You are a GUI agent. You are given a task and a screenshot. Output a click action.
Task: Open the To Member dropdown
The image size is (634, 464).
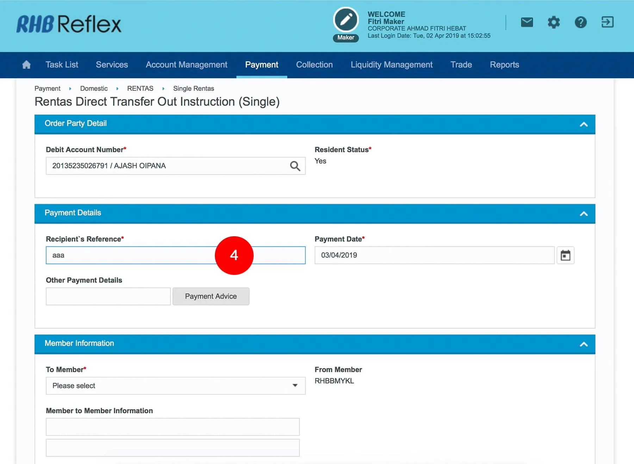click(x=175, y=386)
